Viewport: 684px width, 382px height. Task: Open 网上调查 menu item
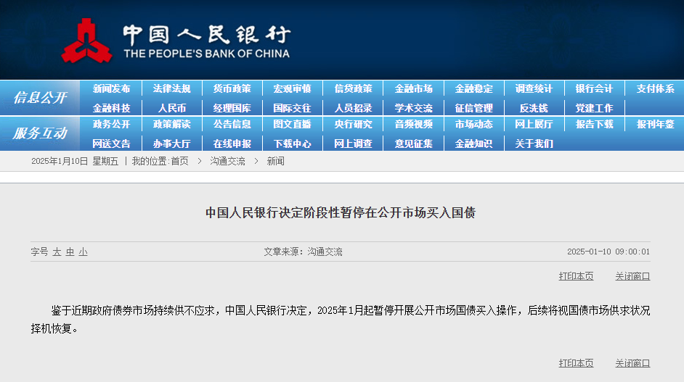354,144
